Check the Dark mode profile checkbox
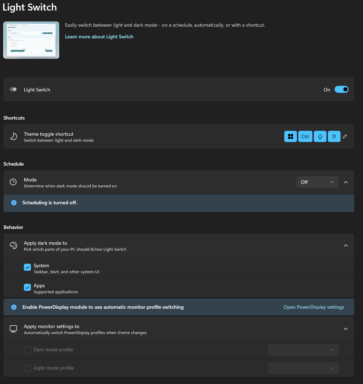 (27, 350)
